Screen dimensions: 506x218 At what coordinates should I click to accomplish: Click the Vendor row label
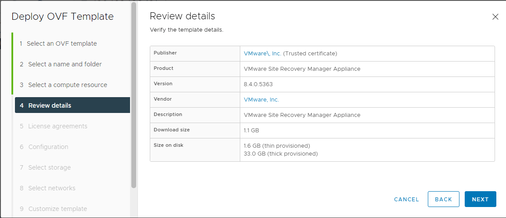pos(163,99)
